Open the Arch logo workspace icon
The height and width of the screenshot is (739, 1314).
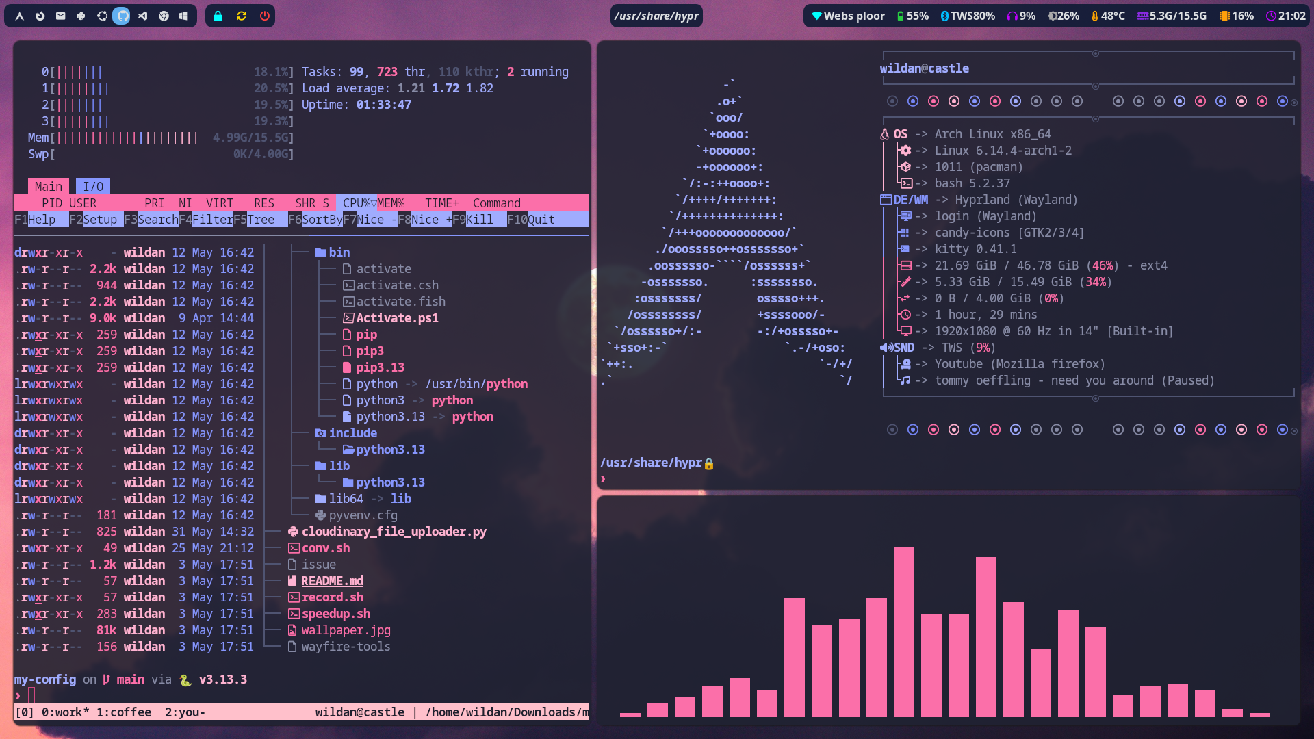[x=20, y=16]
